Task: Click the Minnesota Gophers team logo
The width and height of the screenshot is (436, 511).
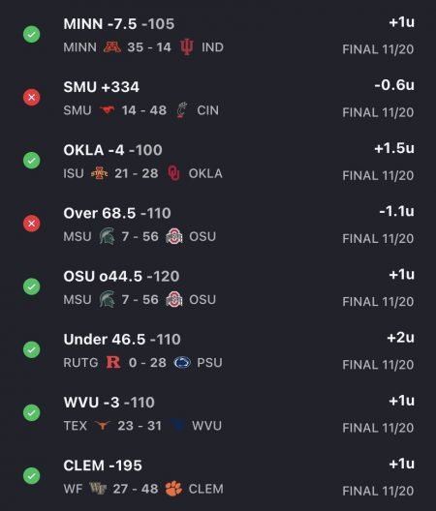Action: 112,47
